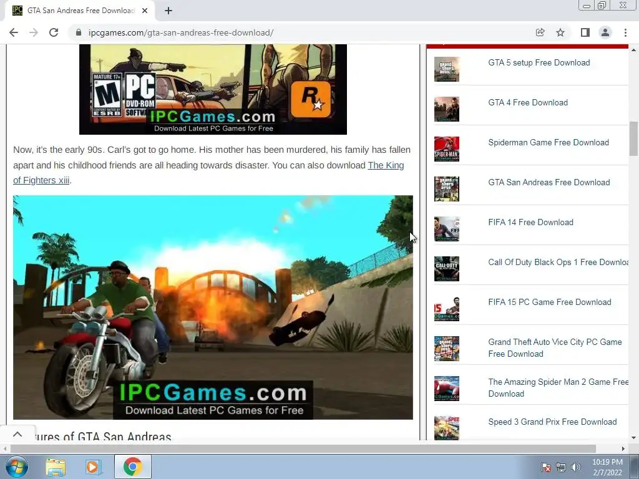Click the Call of Duty thumbnail
Viewport: 639px width, 479px height.
click(x=447, y=269)
